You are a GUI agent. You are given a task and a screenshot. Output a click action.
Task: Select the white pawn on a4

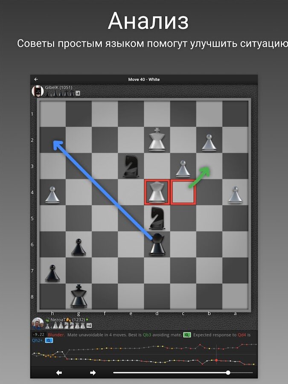(x=235, y=195)
